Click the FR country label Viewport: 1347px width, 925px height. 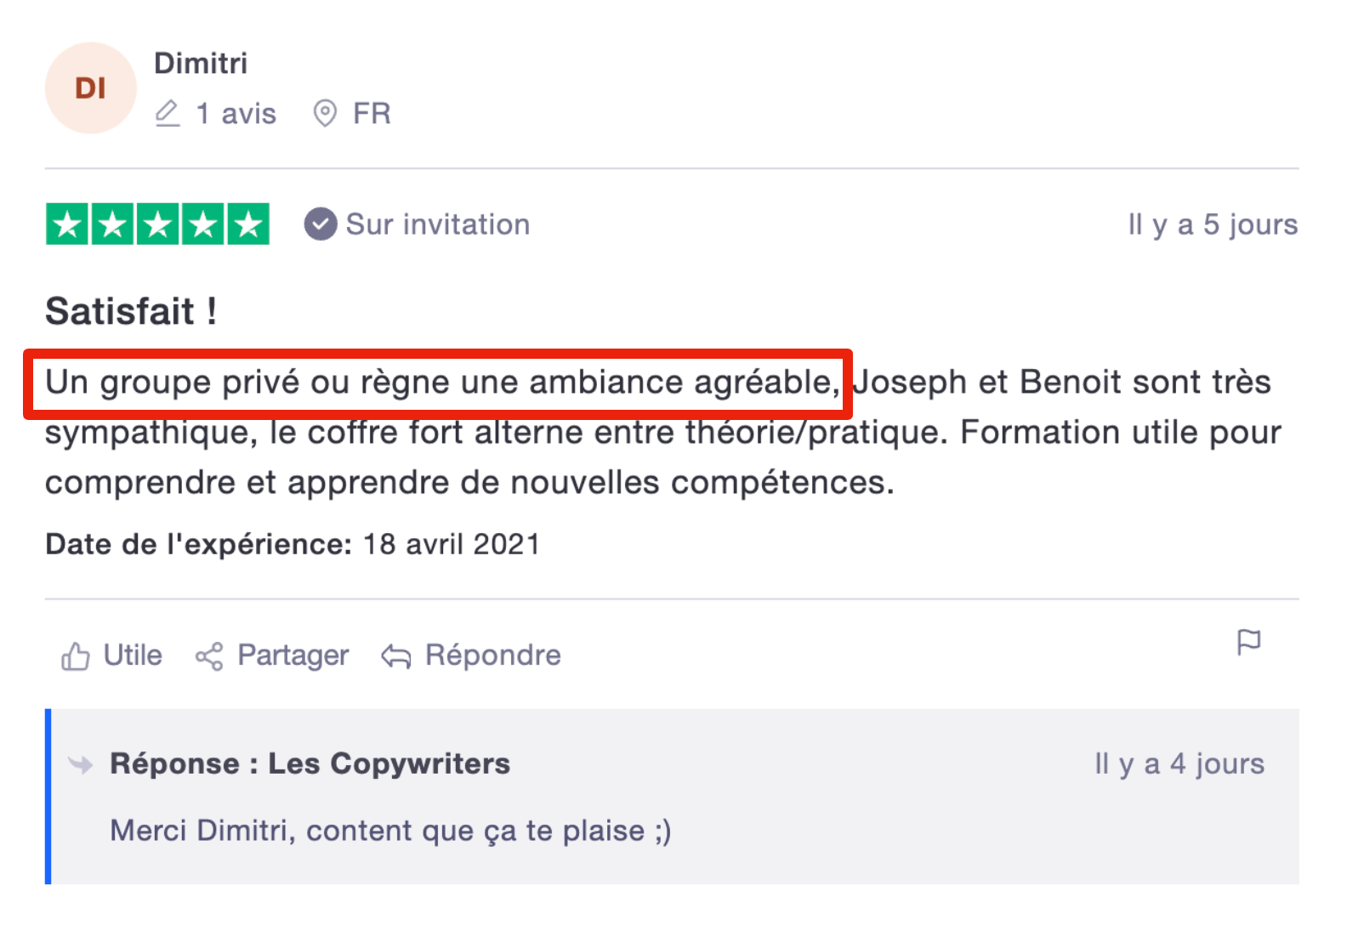coord(372,113)
